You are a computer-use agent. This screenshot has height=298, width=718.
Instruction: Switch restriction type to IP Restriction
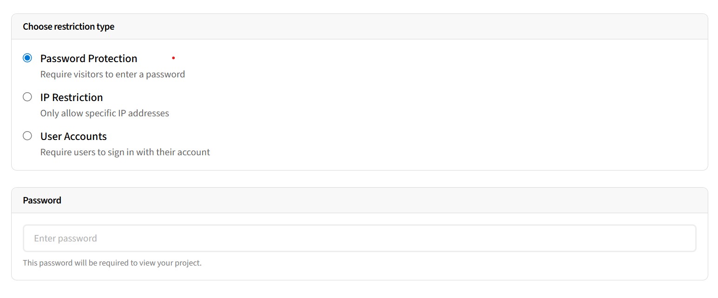click(27, 96)
